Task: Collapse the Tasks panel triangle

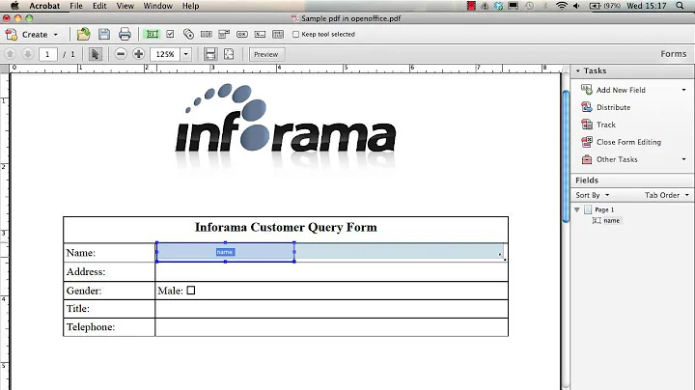Action: (578, 70)
